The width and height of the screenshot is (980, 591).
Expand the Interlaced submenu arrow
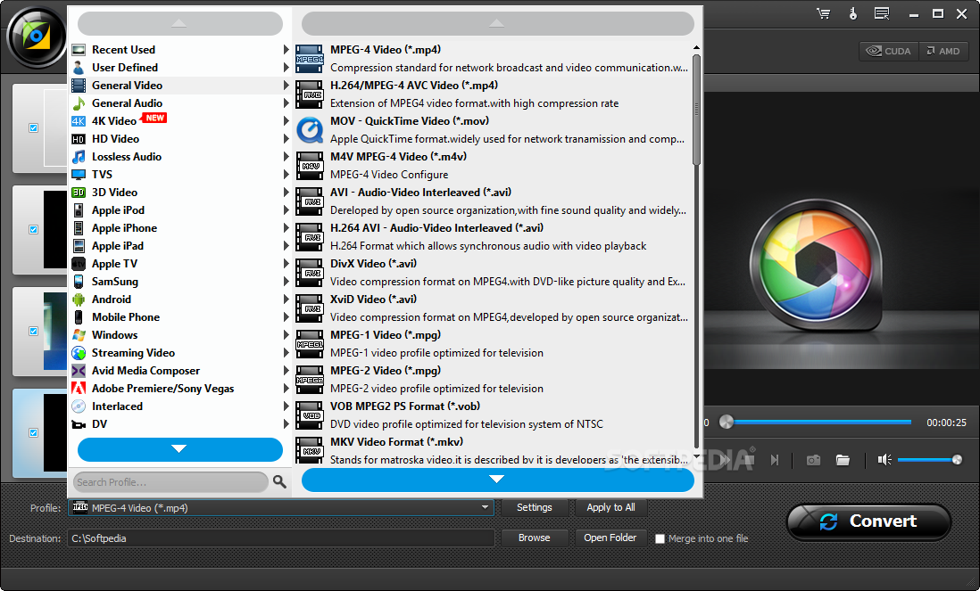287,406
